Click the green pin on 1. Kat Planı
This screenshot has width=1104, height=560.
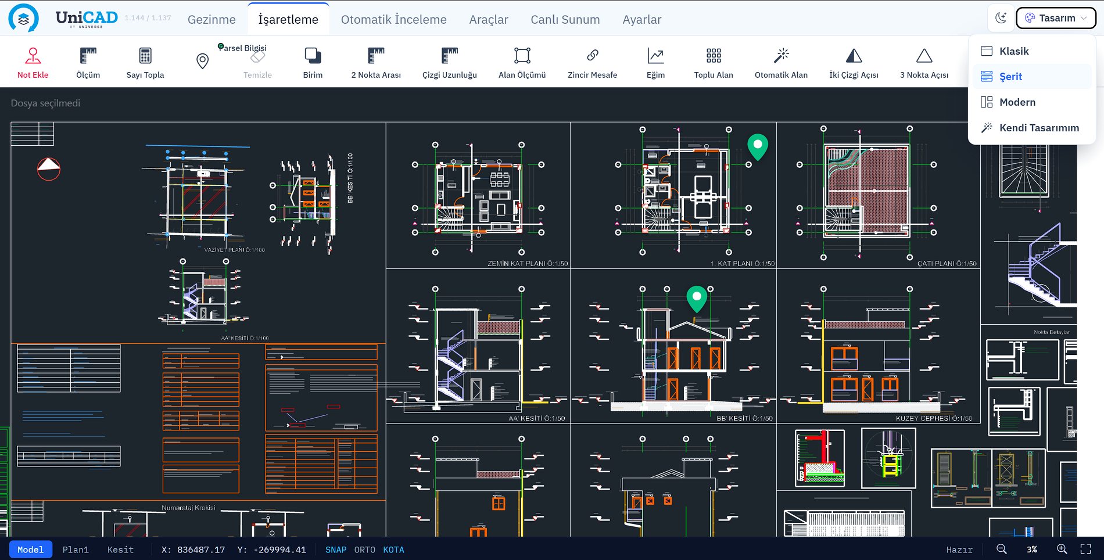[757, 146]
